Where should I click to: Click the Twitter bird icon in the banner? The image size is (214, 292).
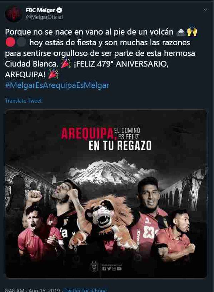(x=109, y=269)
